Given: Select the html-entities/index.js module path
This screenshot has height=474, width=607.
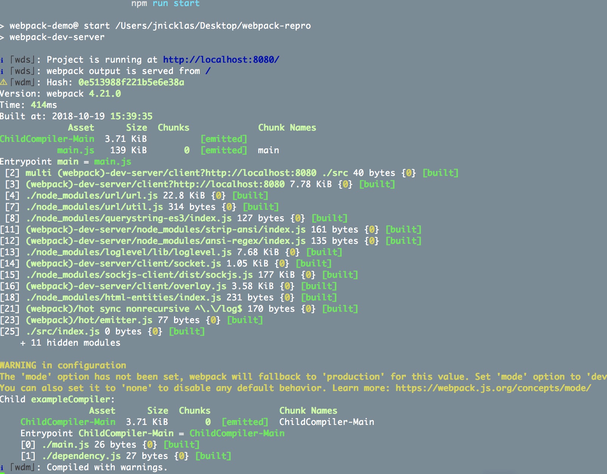Looking at the screenshot, I should pos(123,297).
